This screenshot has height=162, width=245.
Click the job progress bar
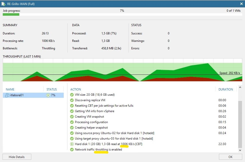122,14
